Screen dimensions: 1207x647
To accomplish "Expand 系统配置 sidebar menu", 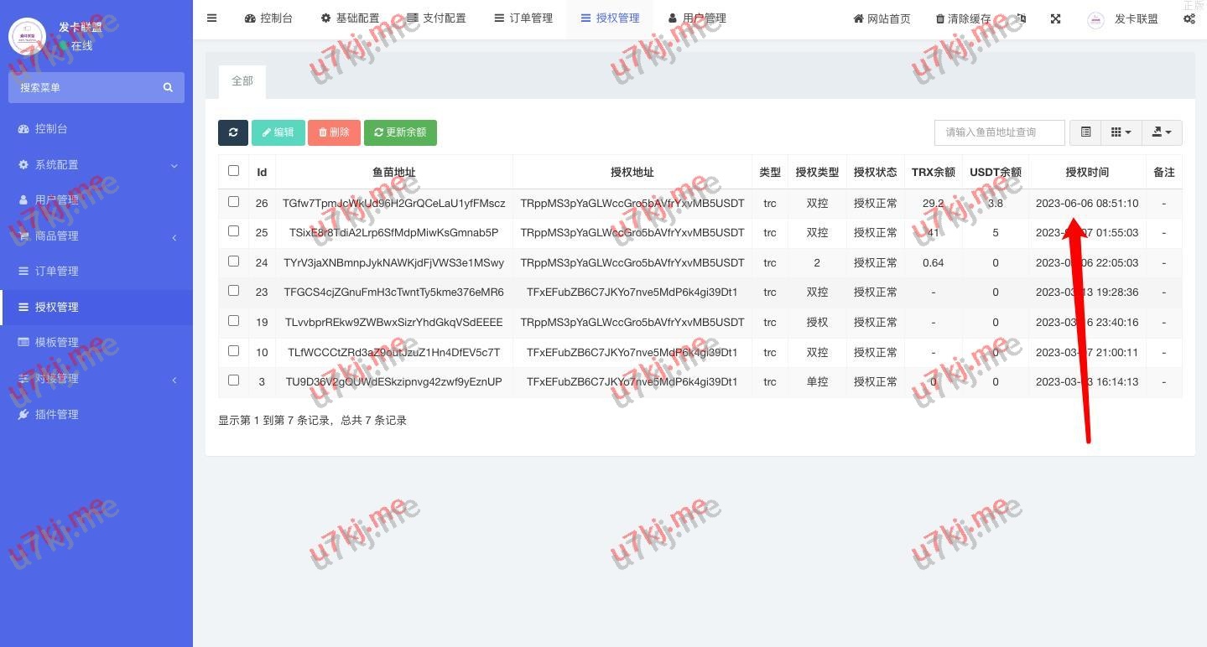I will tap(96, 165).
